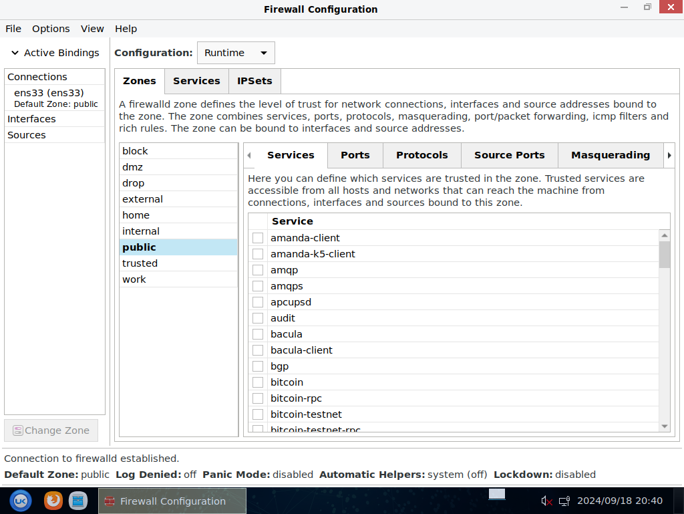Viewport: 684px width, 514px height.
Task: Click the Change Zone button
Action: (x=51, y=430)
